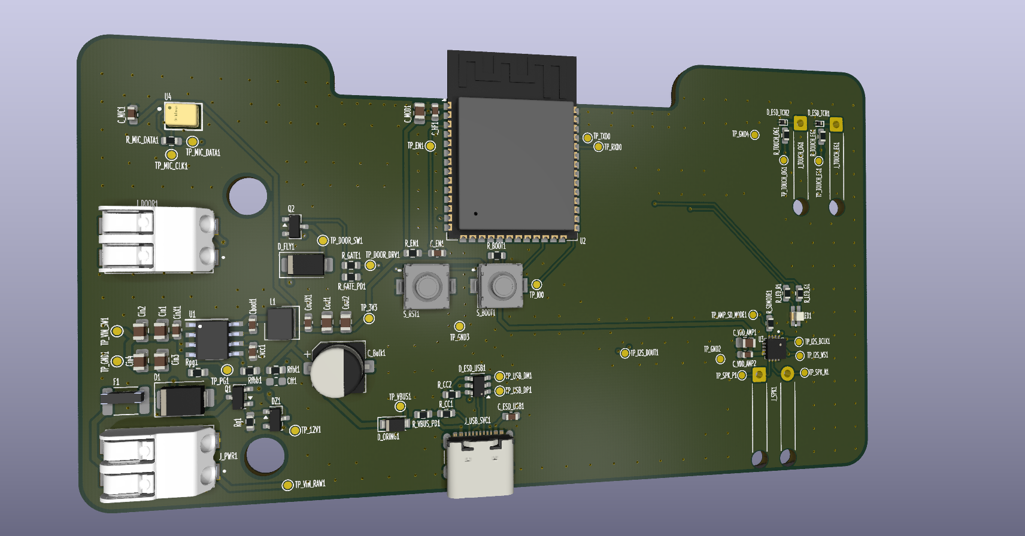Screen dimensions: 1025x536
Task: Select the D_ORING1 diode
Action: [x=393, y=425]
